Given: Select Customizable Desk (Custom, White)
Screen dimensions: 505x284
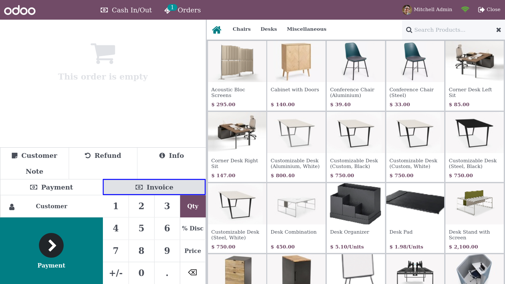Looking at the screenshot, I should 415,147.
